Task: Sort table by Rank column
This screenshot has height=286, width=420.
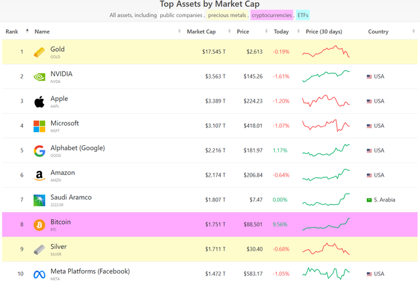Action: point(12,31)
